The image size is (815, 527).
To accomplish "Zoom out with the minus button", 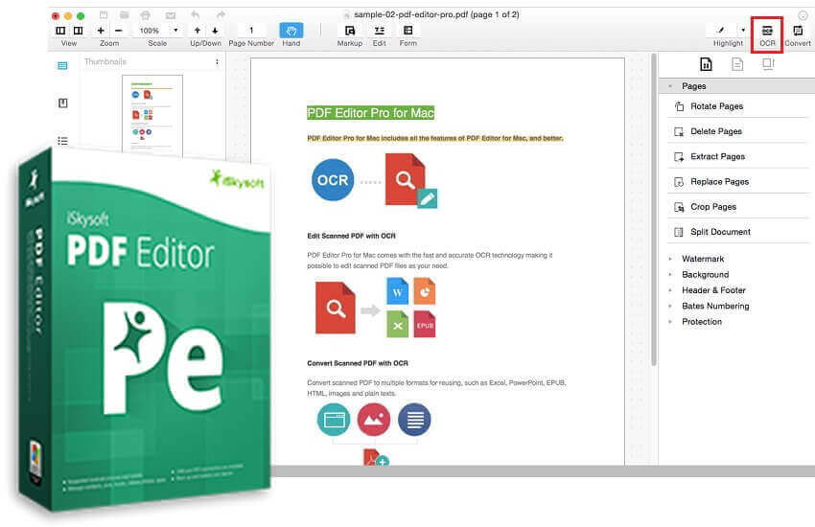I will 118,31.
